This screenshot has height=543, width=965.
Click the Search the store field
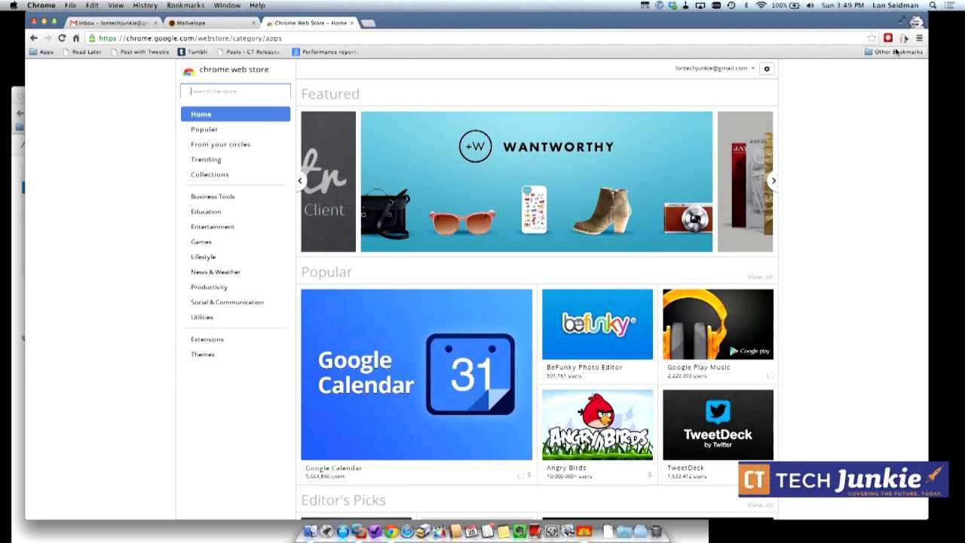(x=235, y=91)
